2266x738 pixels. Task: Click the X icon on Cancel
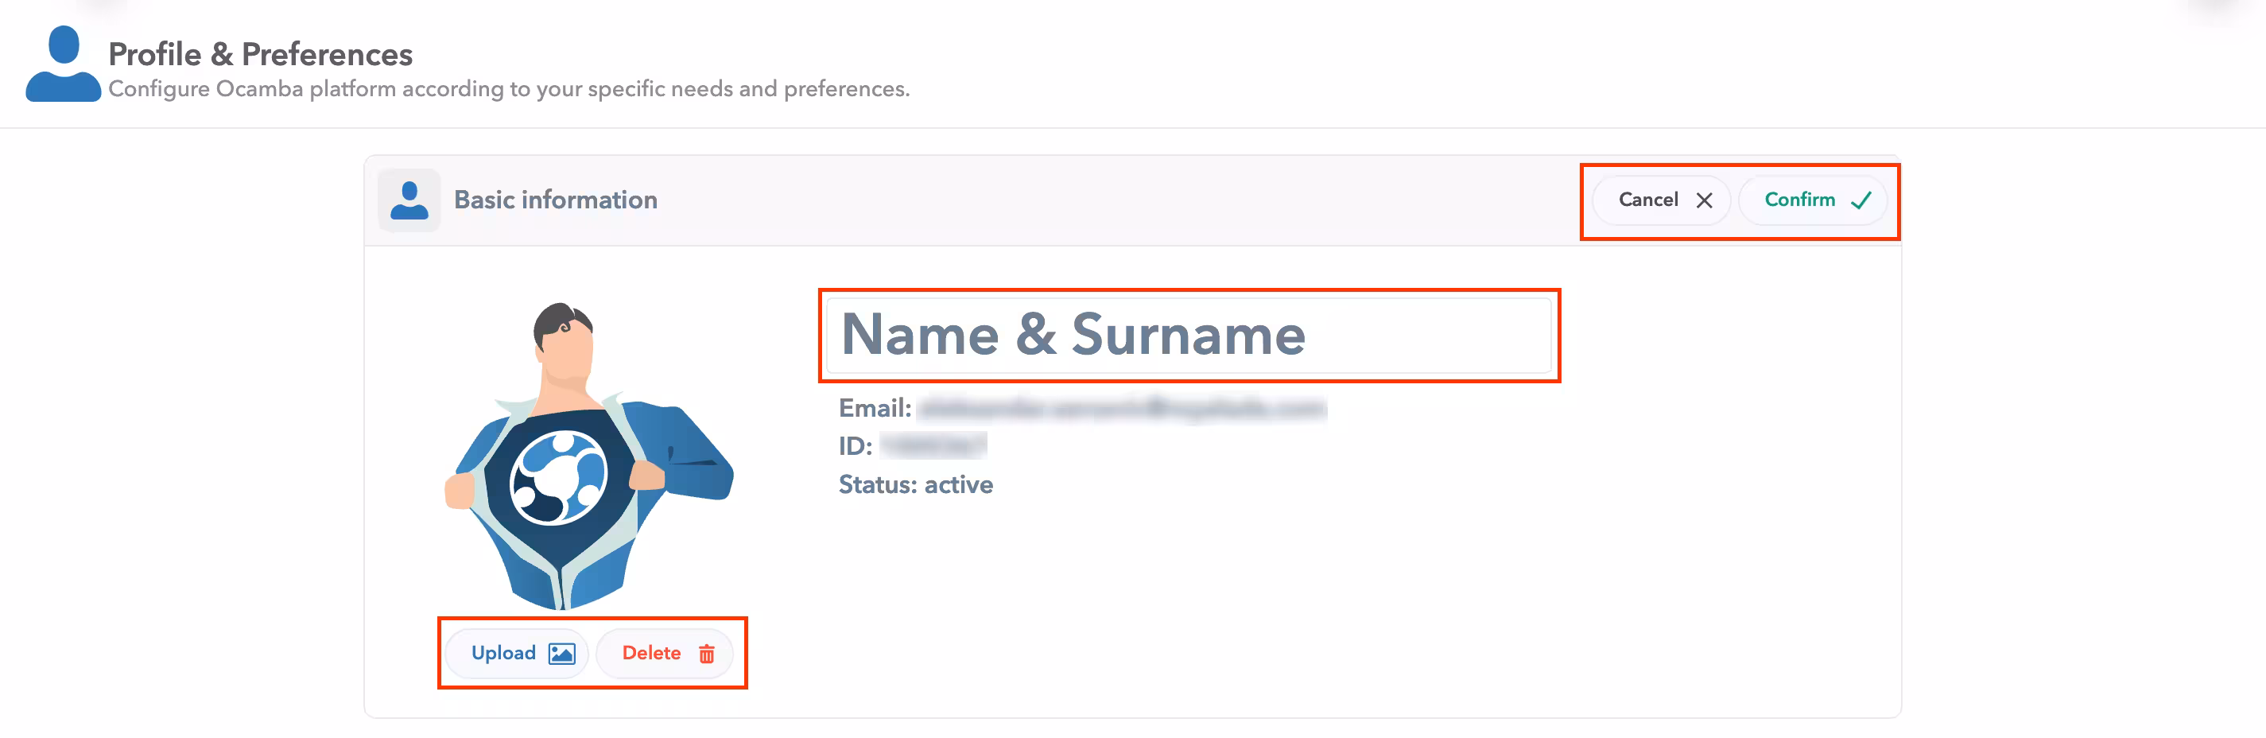click(1704, 200)
